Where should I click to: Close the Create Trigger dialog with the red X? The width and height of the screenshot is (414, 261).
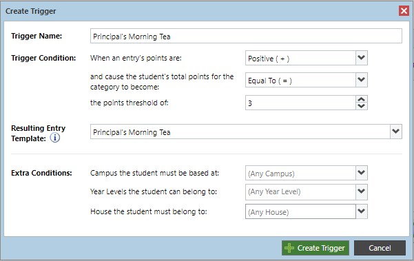click(x=404, y=11)
